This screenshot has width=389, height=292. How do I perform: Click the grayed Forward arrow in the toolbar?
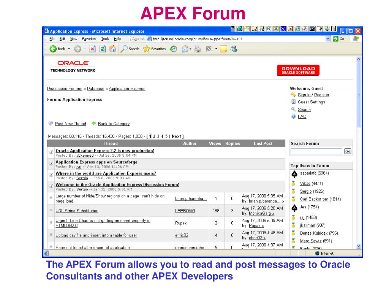click(x=77, y=49)
